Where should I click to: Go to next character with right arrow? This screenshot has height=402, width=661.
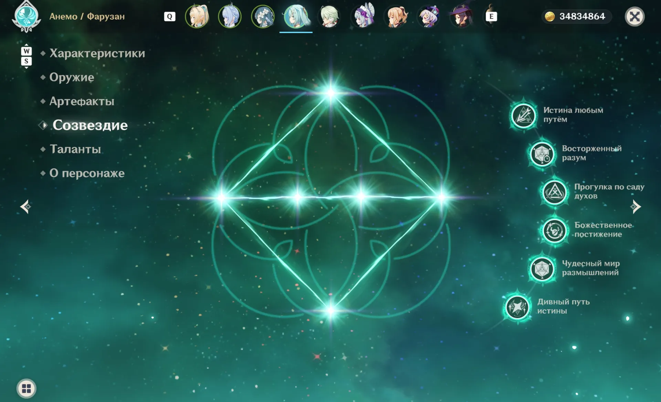tap(636, 207)
